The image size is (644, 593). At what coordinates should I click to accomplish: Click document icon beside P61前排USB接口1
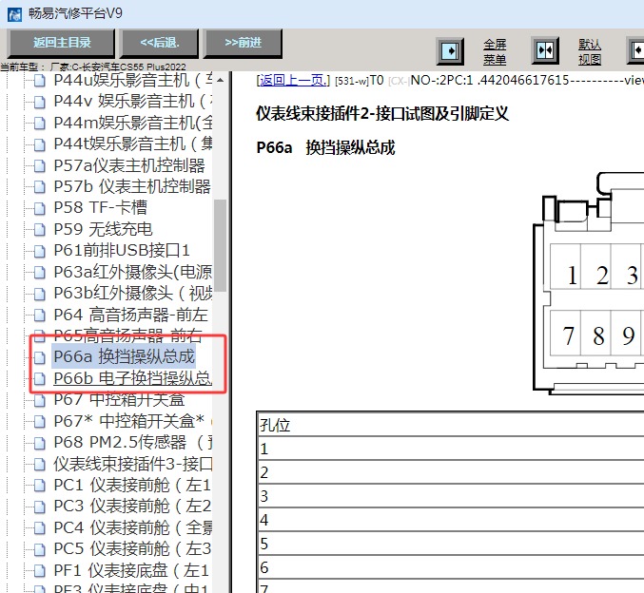[39, 251]
